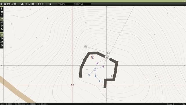Open the Load mission folder icon
Screen dimensions: 186x105
tap(5, 4)
